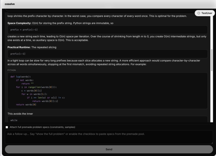Click the paragraph starting 'in a tight loop'
Viewport: 216px width, 156px height.
click(x=104, y=62)
